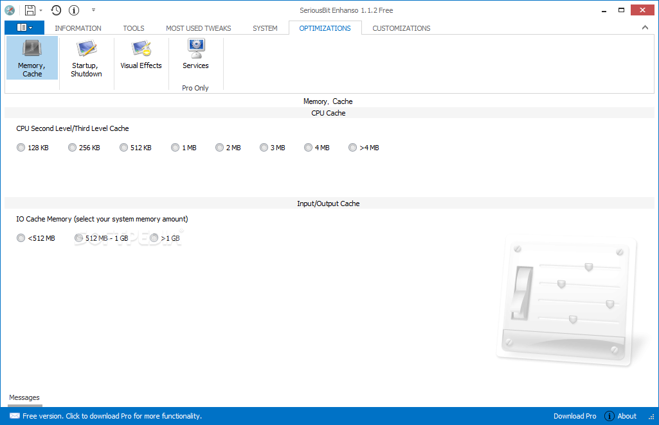Collapse the ribbon with the chevron
Viewport: 659px width, 425px height.
[645, 28]
